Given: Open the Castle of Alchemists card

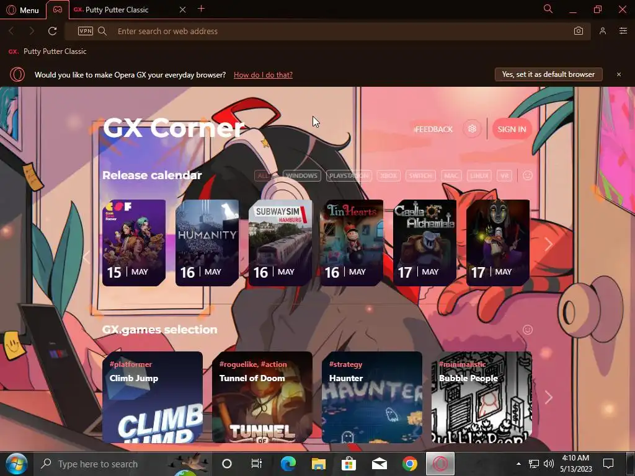Looking at the screenshot, I should click(425, 243).
